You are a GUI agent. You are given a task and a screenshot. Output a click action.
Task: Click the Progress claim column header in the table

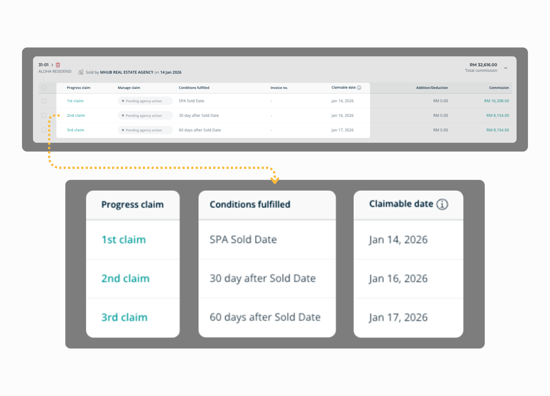click(x=79, y=88)
